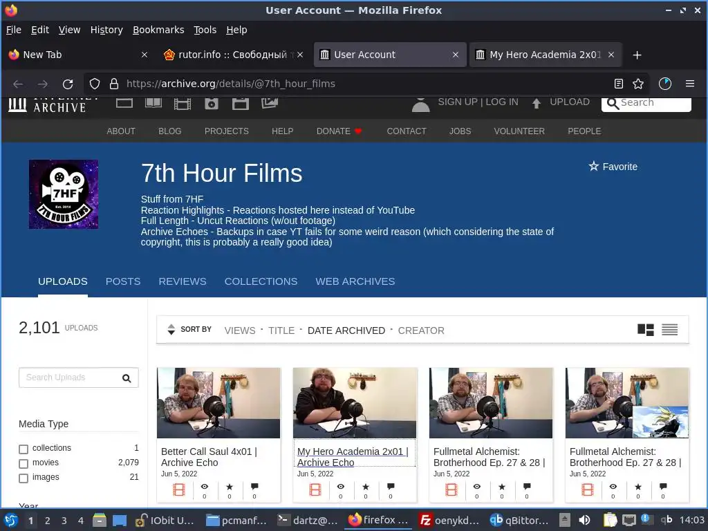Open the Firefox account sync icon

[x=665, y=84]
